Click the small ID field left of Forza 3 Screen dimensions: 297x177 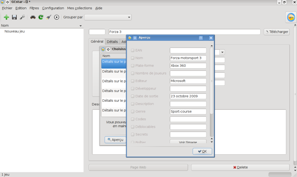tap(97, 32)
